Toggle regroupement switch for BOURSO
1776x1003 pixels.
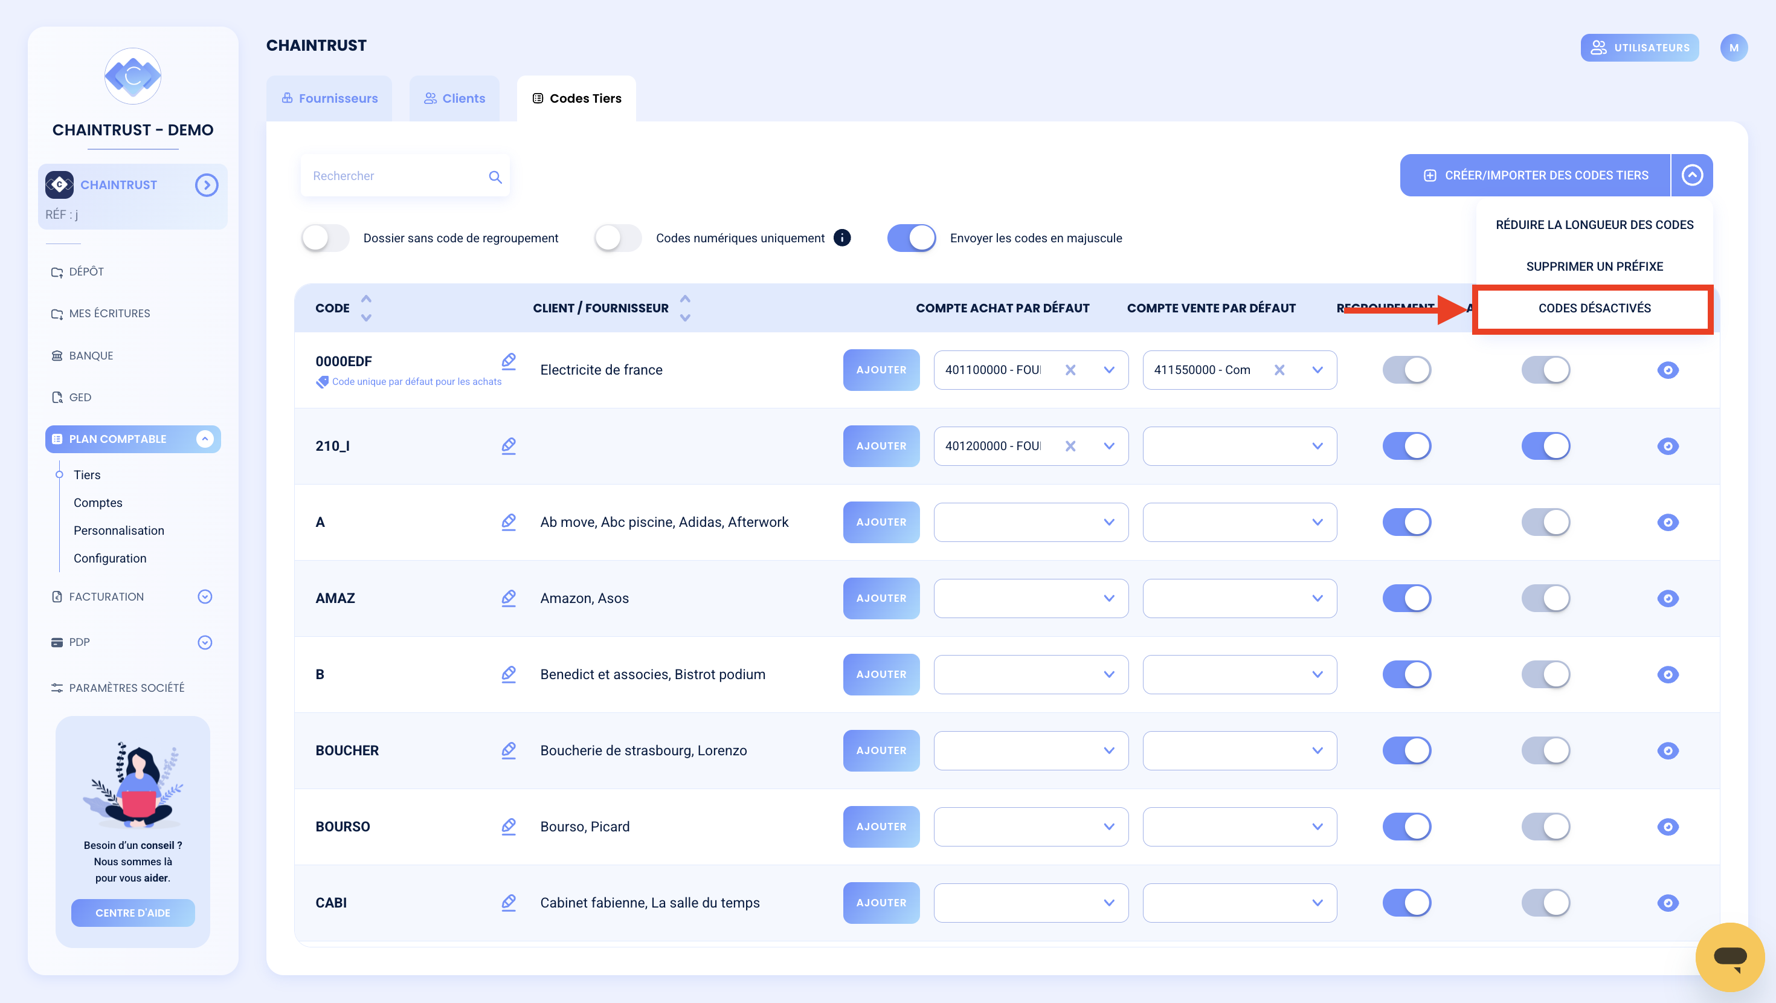coord(1406,827)
